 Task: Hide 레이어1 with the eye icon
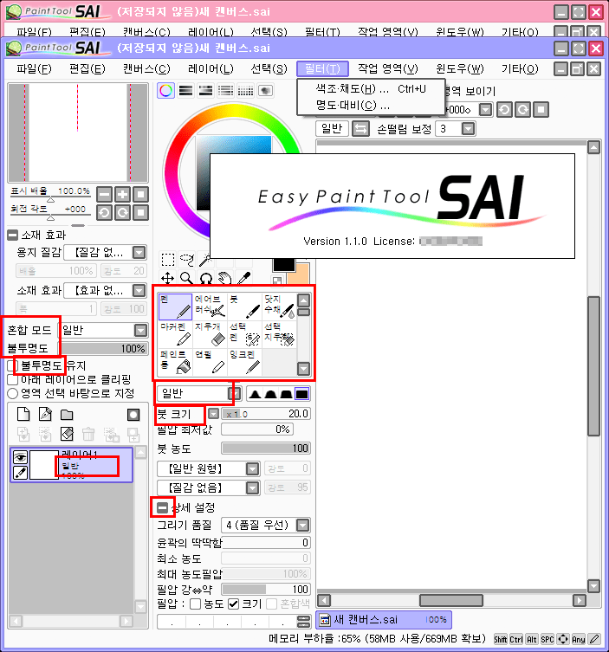(20, 457)
